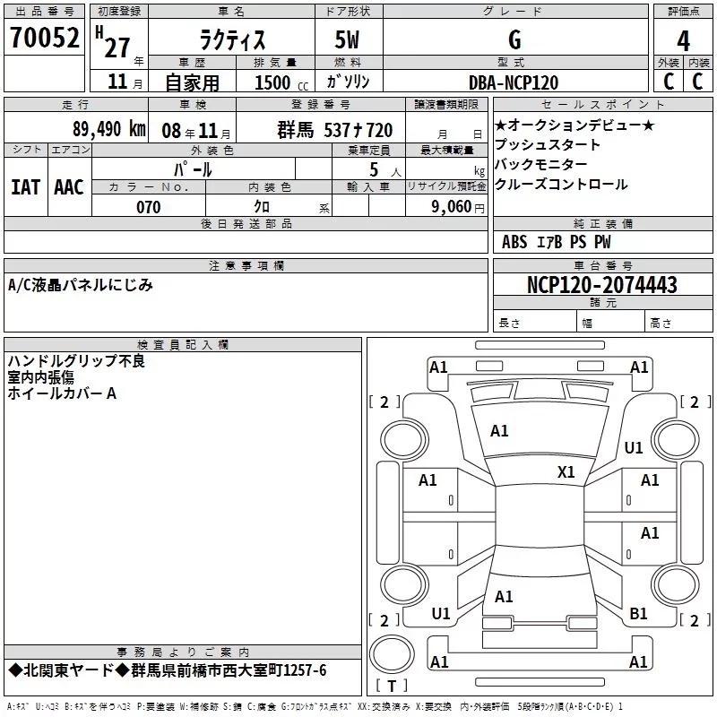This screenshot has width=717, height=717.
Task: Click the color number 070 field
Action: (148, 207)
